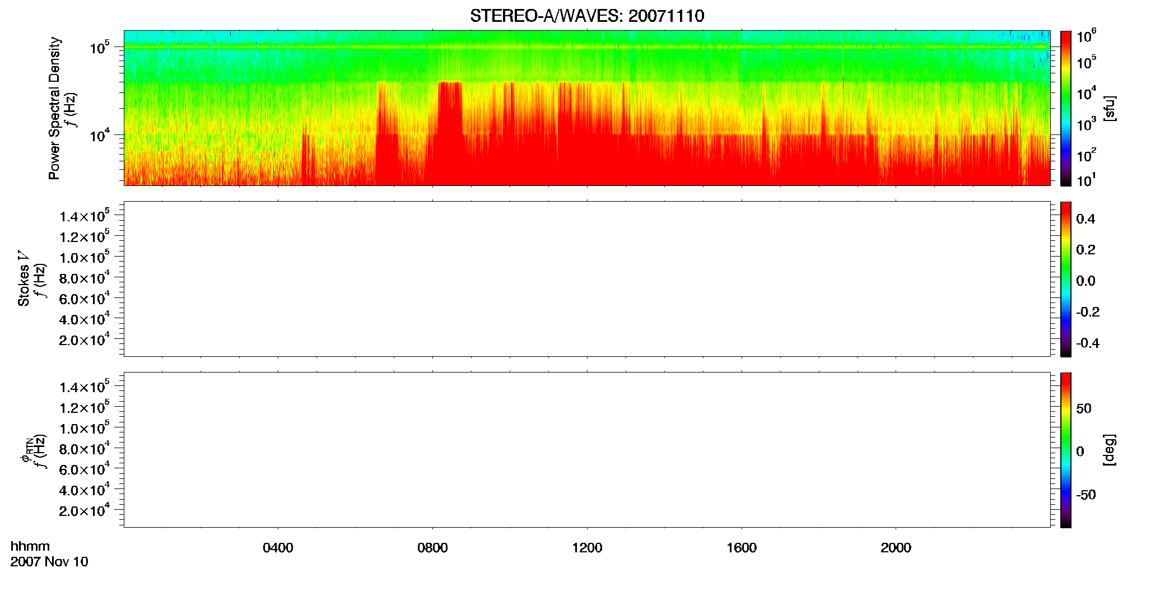
Task: Click the empty Stokes V plot panel
Action: [x=587, y=279]
